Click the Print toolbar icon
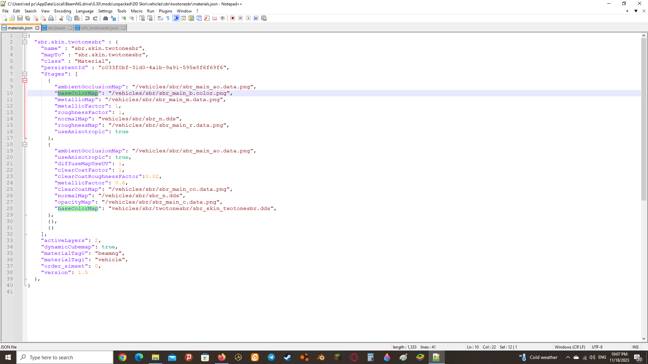The height and width of the screenshot is (364, 648). tap(51, 18)
